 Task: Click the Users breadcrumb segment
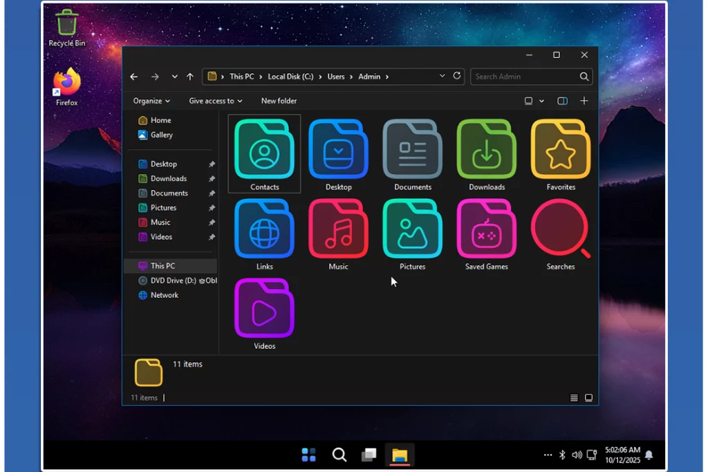tap(336, 77)
